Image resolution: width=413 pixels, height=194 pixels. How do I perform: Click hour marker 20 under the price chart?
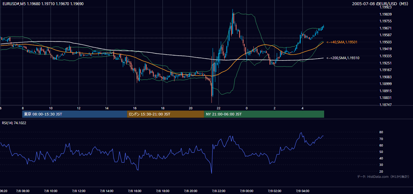(191, 108)
